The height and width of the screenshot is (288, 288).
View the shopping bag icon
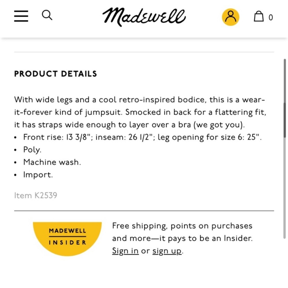259,16
